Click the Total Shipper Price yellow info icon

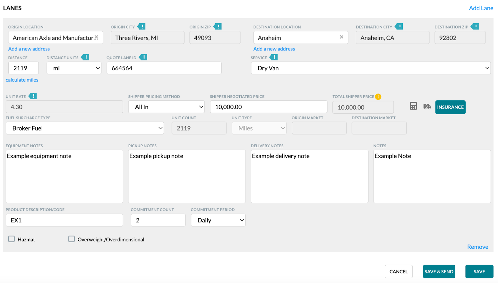point(378,97)
